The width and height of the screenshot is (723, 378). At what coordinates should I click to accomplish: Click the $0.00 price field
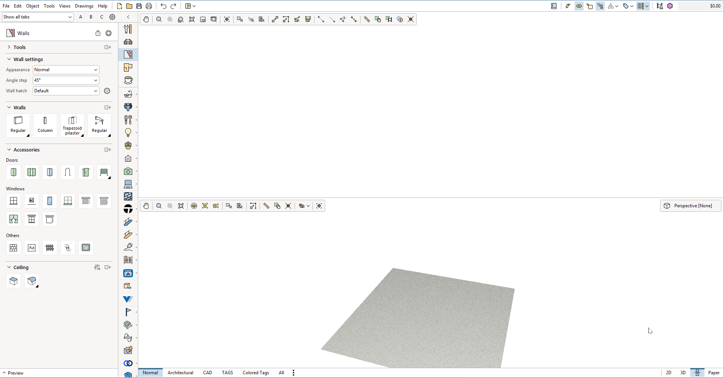[700, 6]
